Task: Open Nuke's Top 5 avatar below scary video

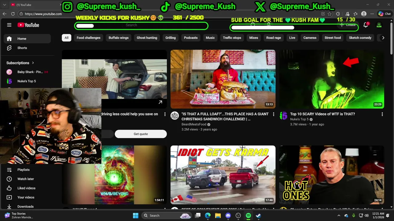Action: click(283, 115)
